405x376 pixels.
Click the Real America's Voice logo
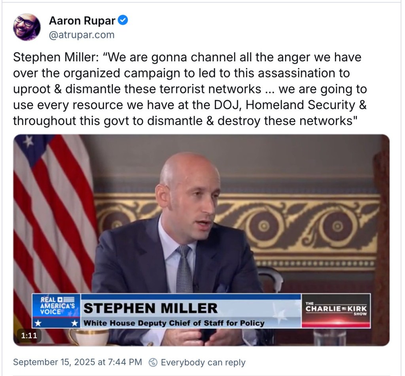click(56, 311)
